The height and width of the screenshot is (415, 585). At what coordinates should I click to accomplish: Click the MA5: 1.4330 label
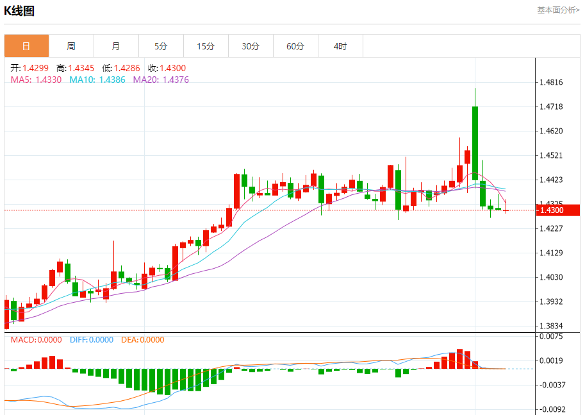click(x=36, y=80)
